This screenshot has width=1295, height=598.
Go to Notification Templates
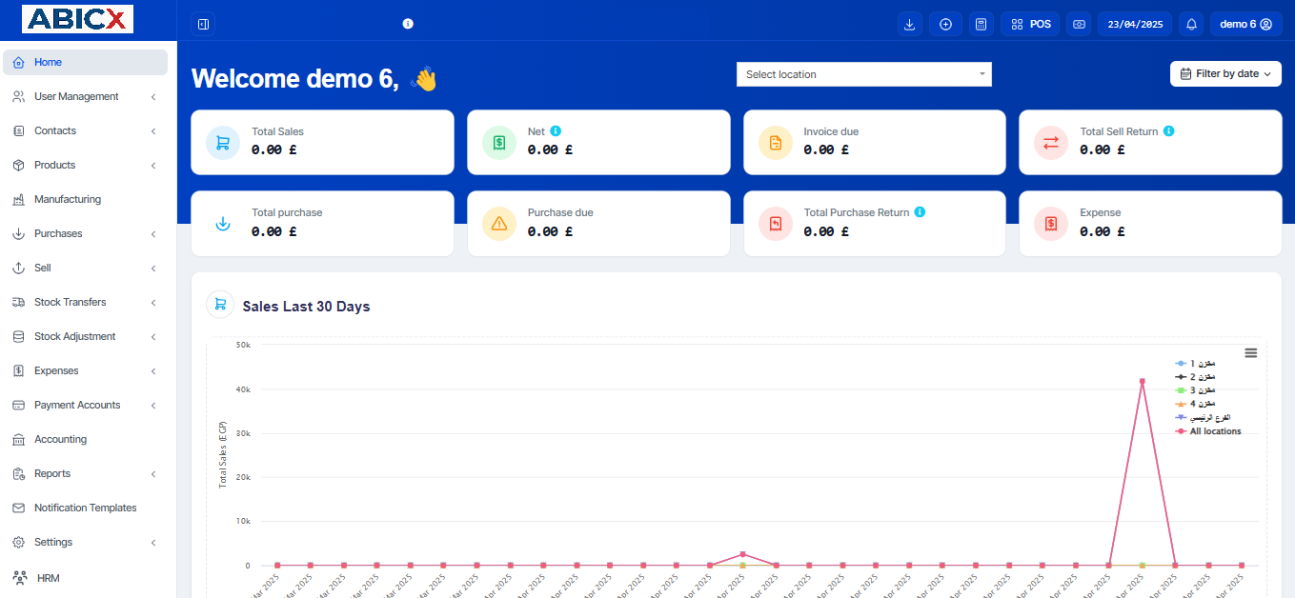(x=85, y=508)
